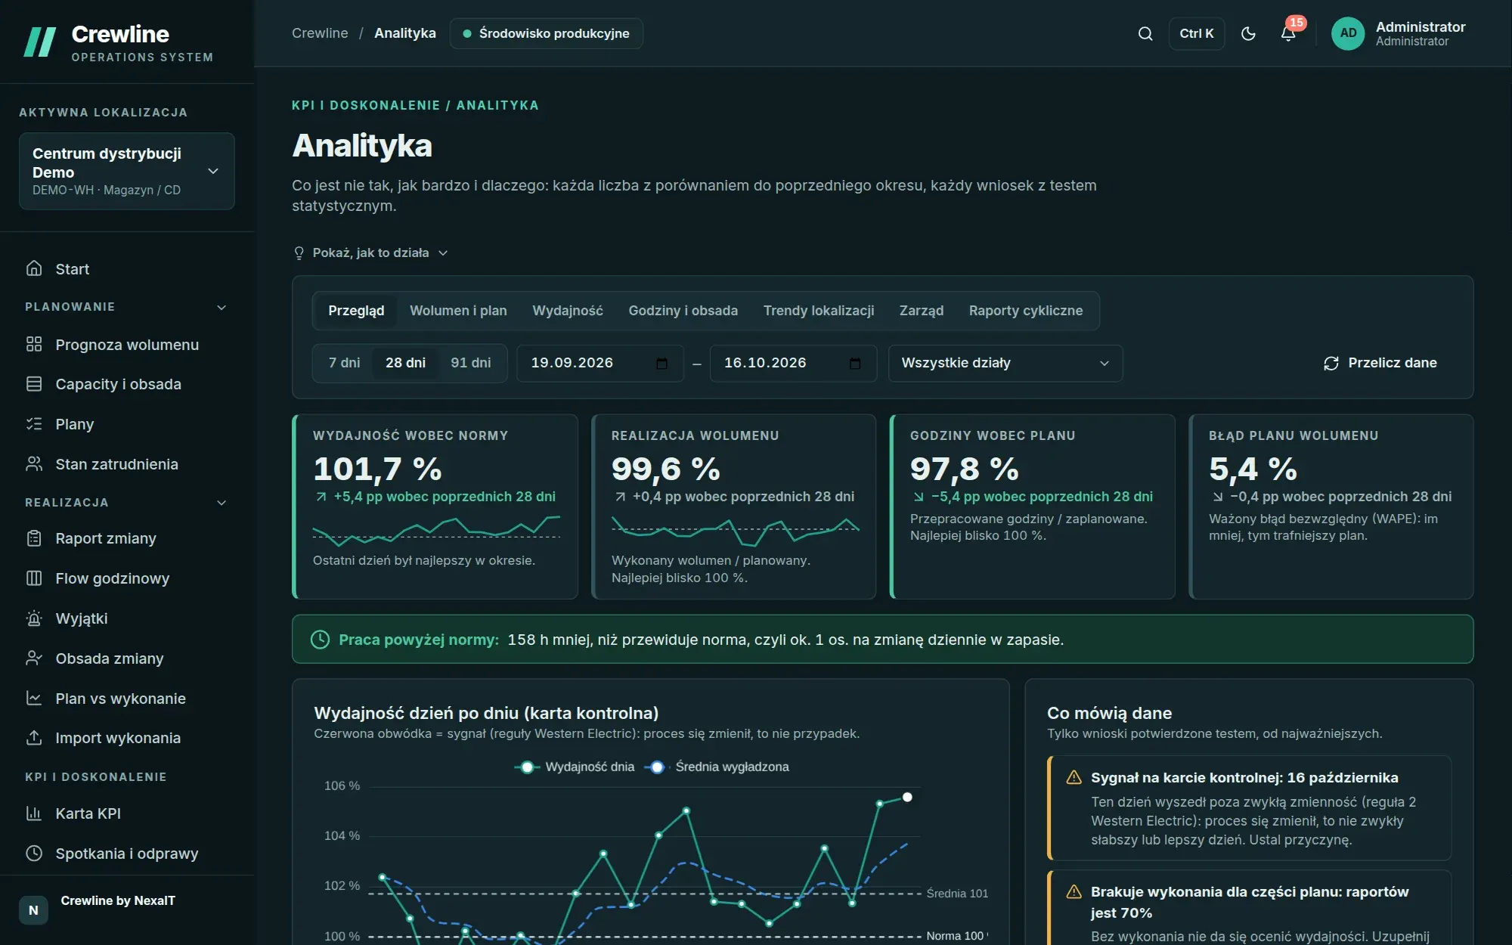
Task: Select the 7 dni range option
Action: pyautogui.click(x=344, y=363)
